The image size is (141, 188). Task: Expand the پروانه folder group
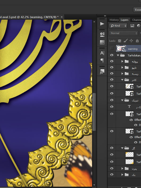point(122,61)
